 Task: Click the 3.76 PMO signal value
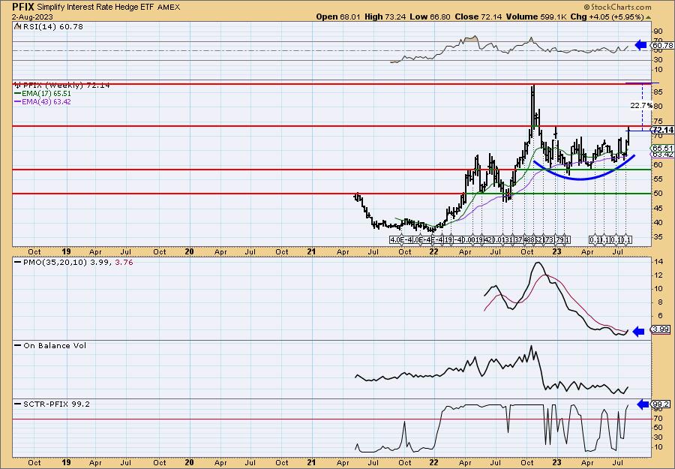[124, 262]
